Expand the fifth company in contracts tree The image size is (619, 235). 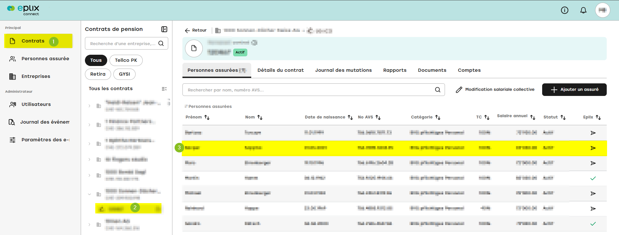pos(89,175)
